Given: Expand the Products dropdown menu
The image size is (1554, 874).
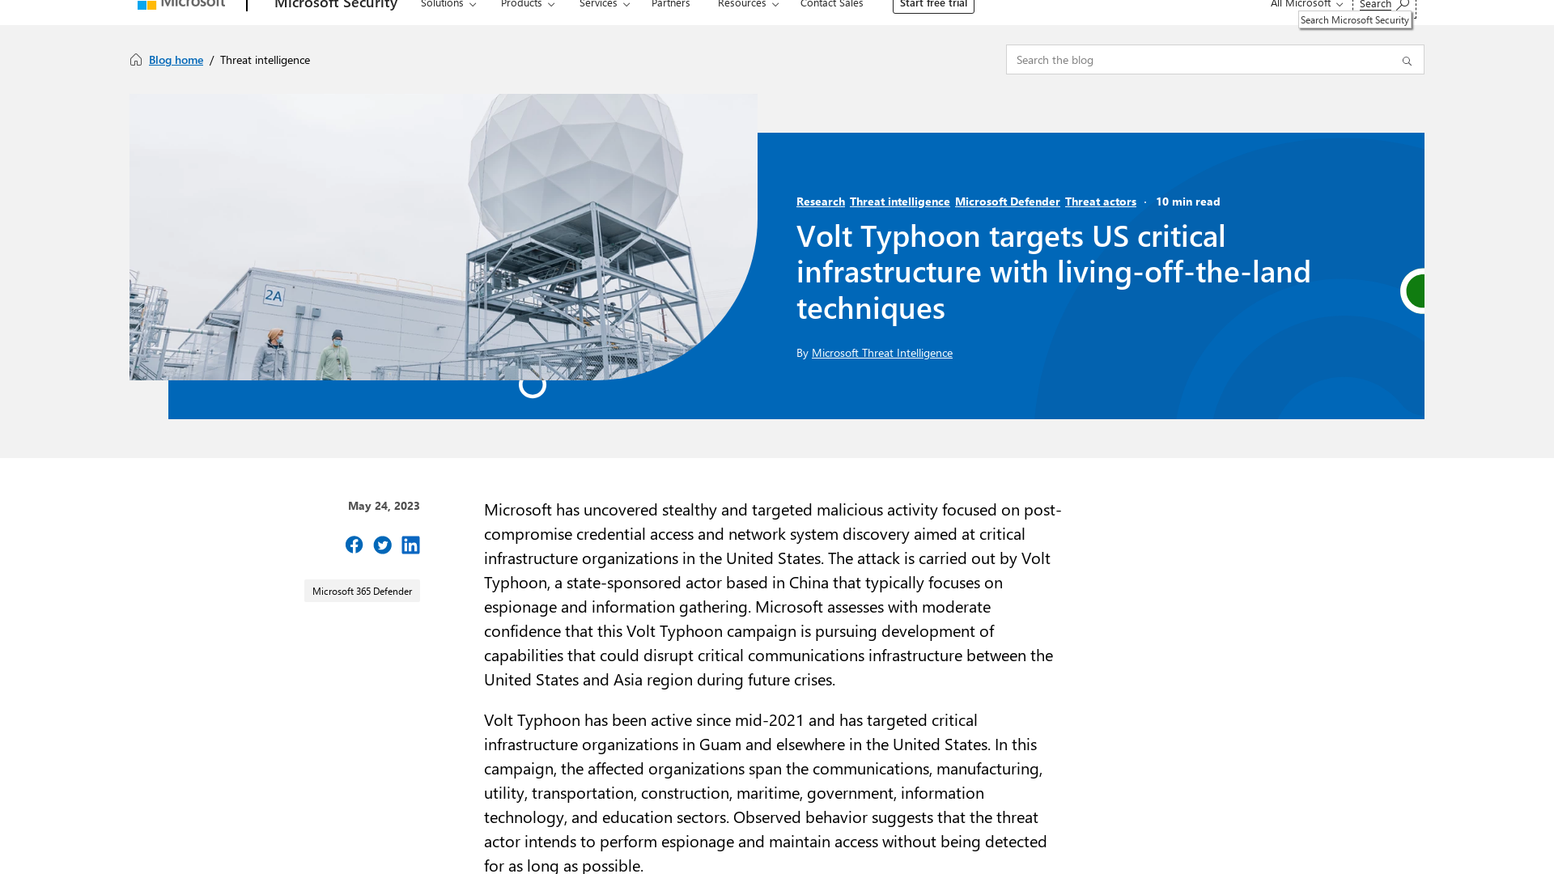Looking at the screenshot, I should 527,6.
